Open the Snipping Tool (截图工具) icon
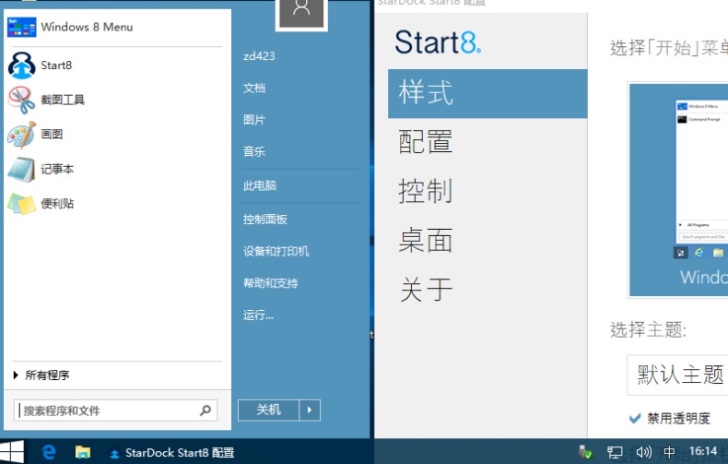 (x=21, y=100)
